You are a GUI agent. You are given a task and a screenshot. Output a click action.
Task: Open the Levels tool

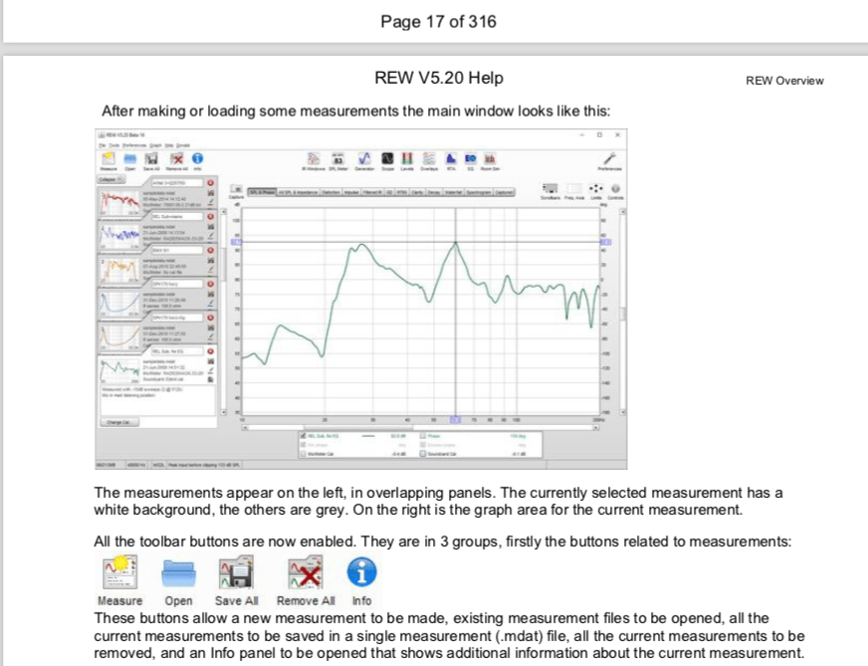(407, 159)
